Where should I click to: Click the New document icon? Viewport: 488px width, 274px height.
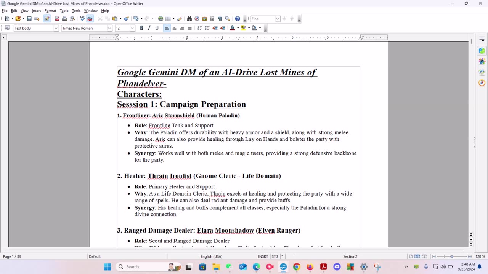click(x=7, y=18)
